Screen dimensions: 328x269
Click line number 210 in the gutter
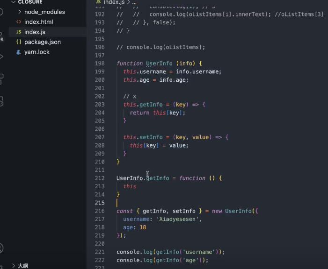(100, 162)
